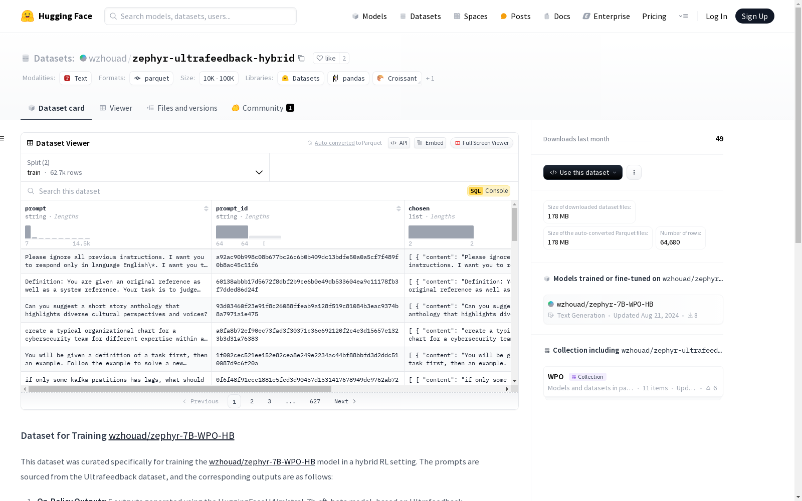Screen dimensions: 802x501
Task: Click the Datasets: breadcrumb label
Action: 54,58
